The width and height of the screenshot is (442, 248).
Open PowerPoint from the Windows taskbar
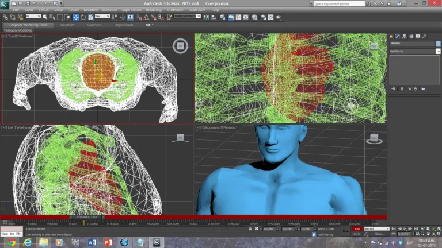coord(107,243)
